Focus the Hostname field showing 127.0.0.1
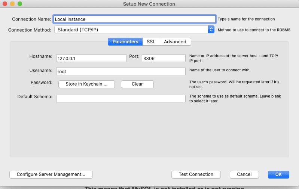Image resolution: width=299 pixels, height=189 pixels. [x=91, y=58]
